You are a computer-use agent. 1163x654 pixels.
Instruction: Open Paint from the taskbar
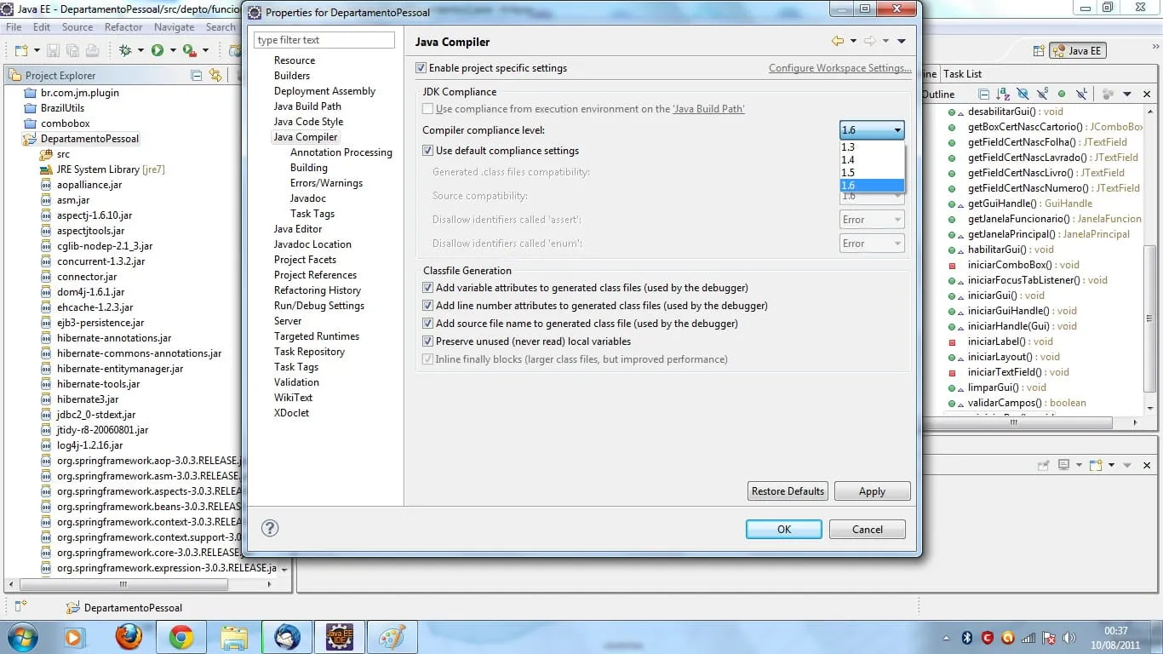coord(392,637)
